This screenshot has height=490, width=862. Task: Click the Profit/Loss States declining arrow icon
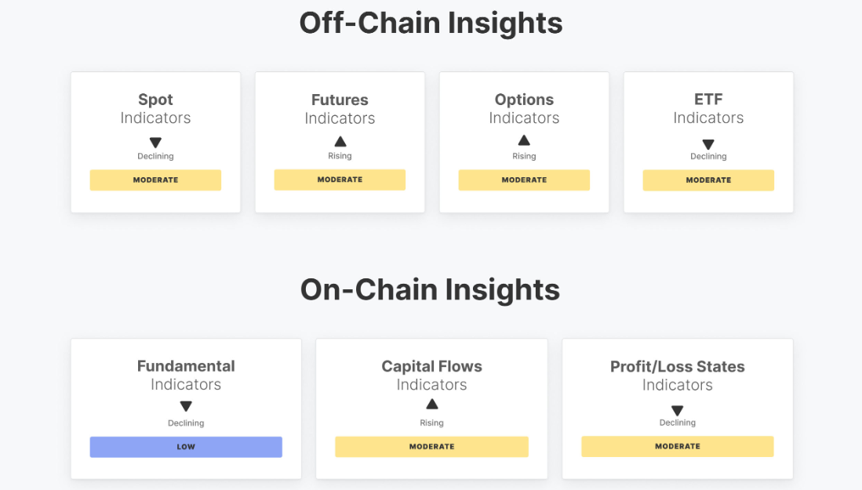[x=678, y=411]
